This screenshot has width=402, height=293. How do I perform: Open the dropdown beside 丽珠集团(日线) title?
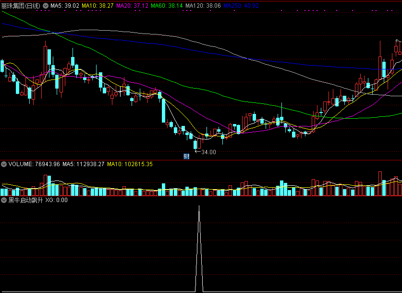point(46,6)
